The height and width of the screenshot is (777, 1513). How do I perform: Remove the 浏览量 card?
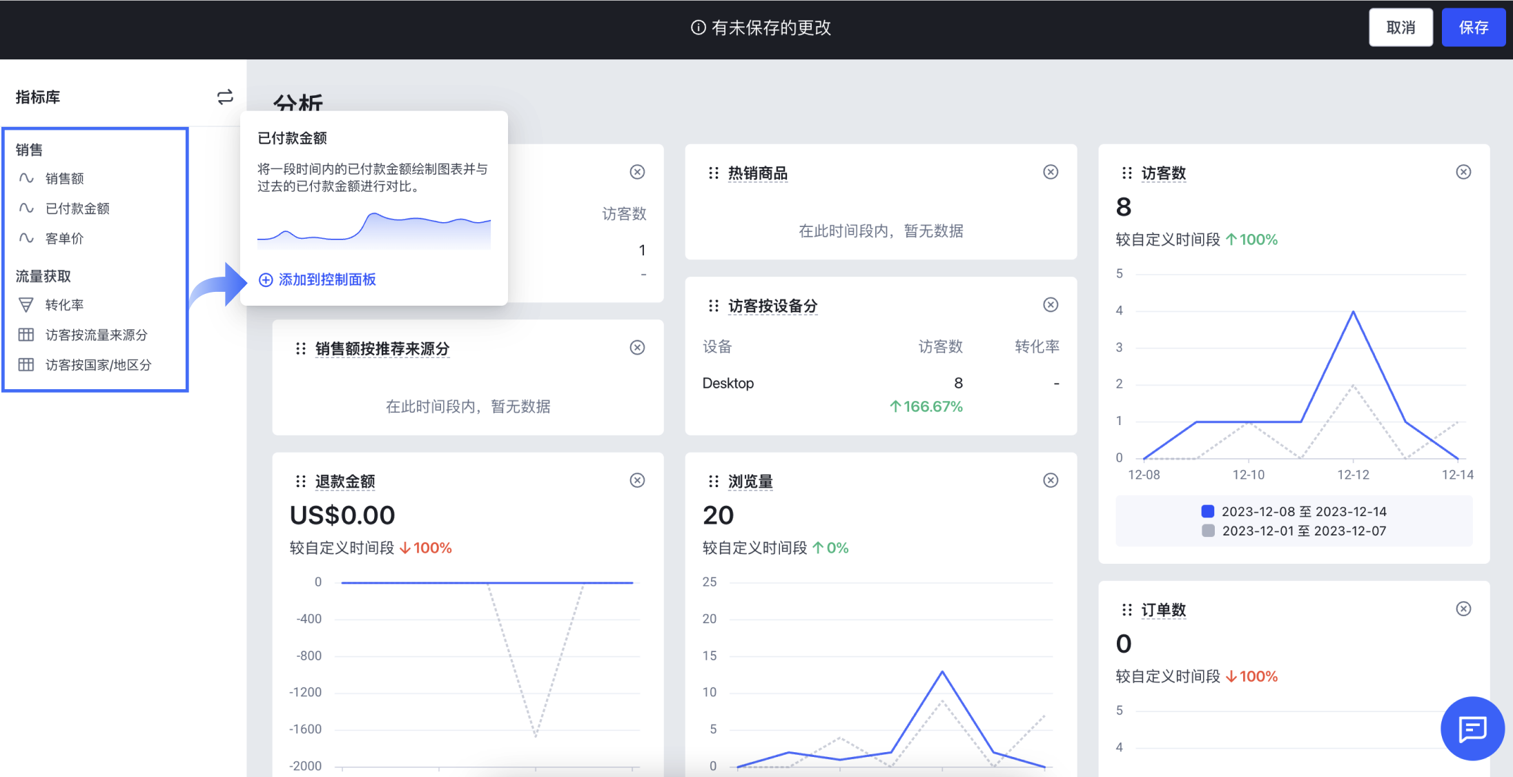pos(1051,480)
